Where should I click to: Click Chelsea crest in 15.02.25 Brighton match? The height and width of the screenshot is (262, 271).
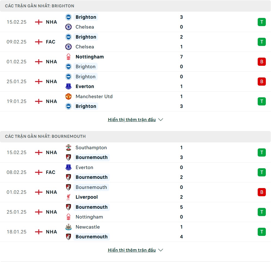pos(68,27)
